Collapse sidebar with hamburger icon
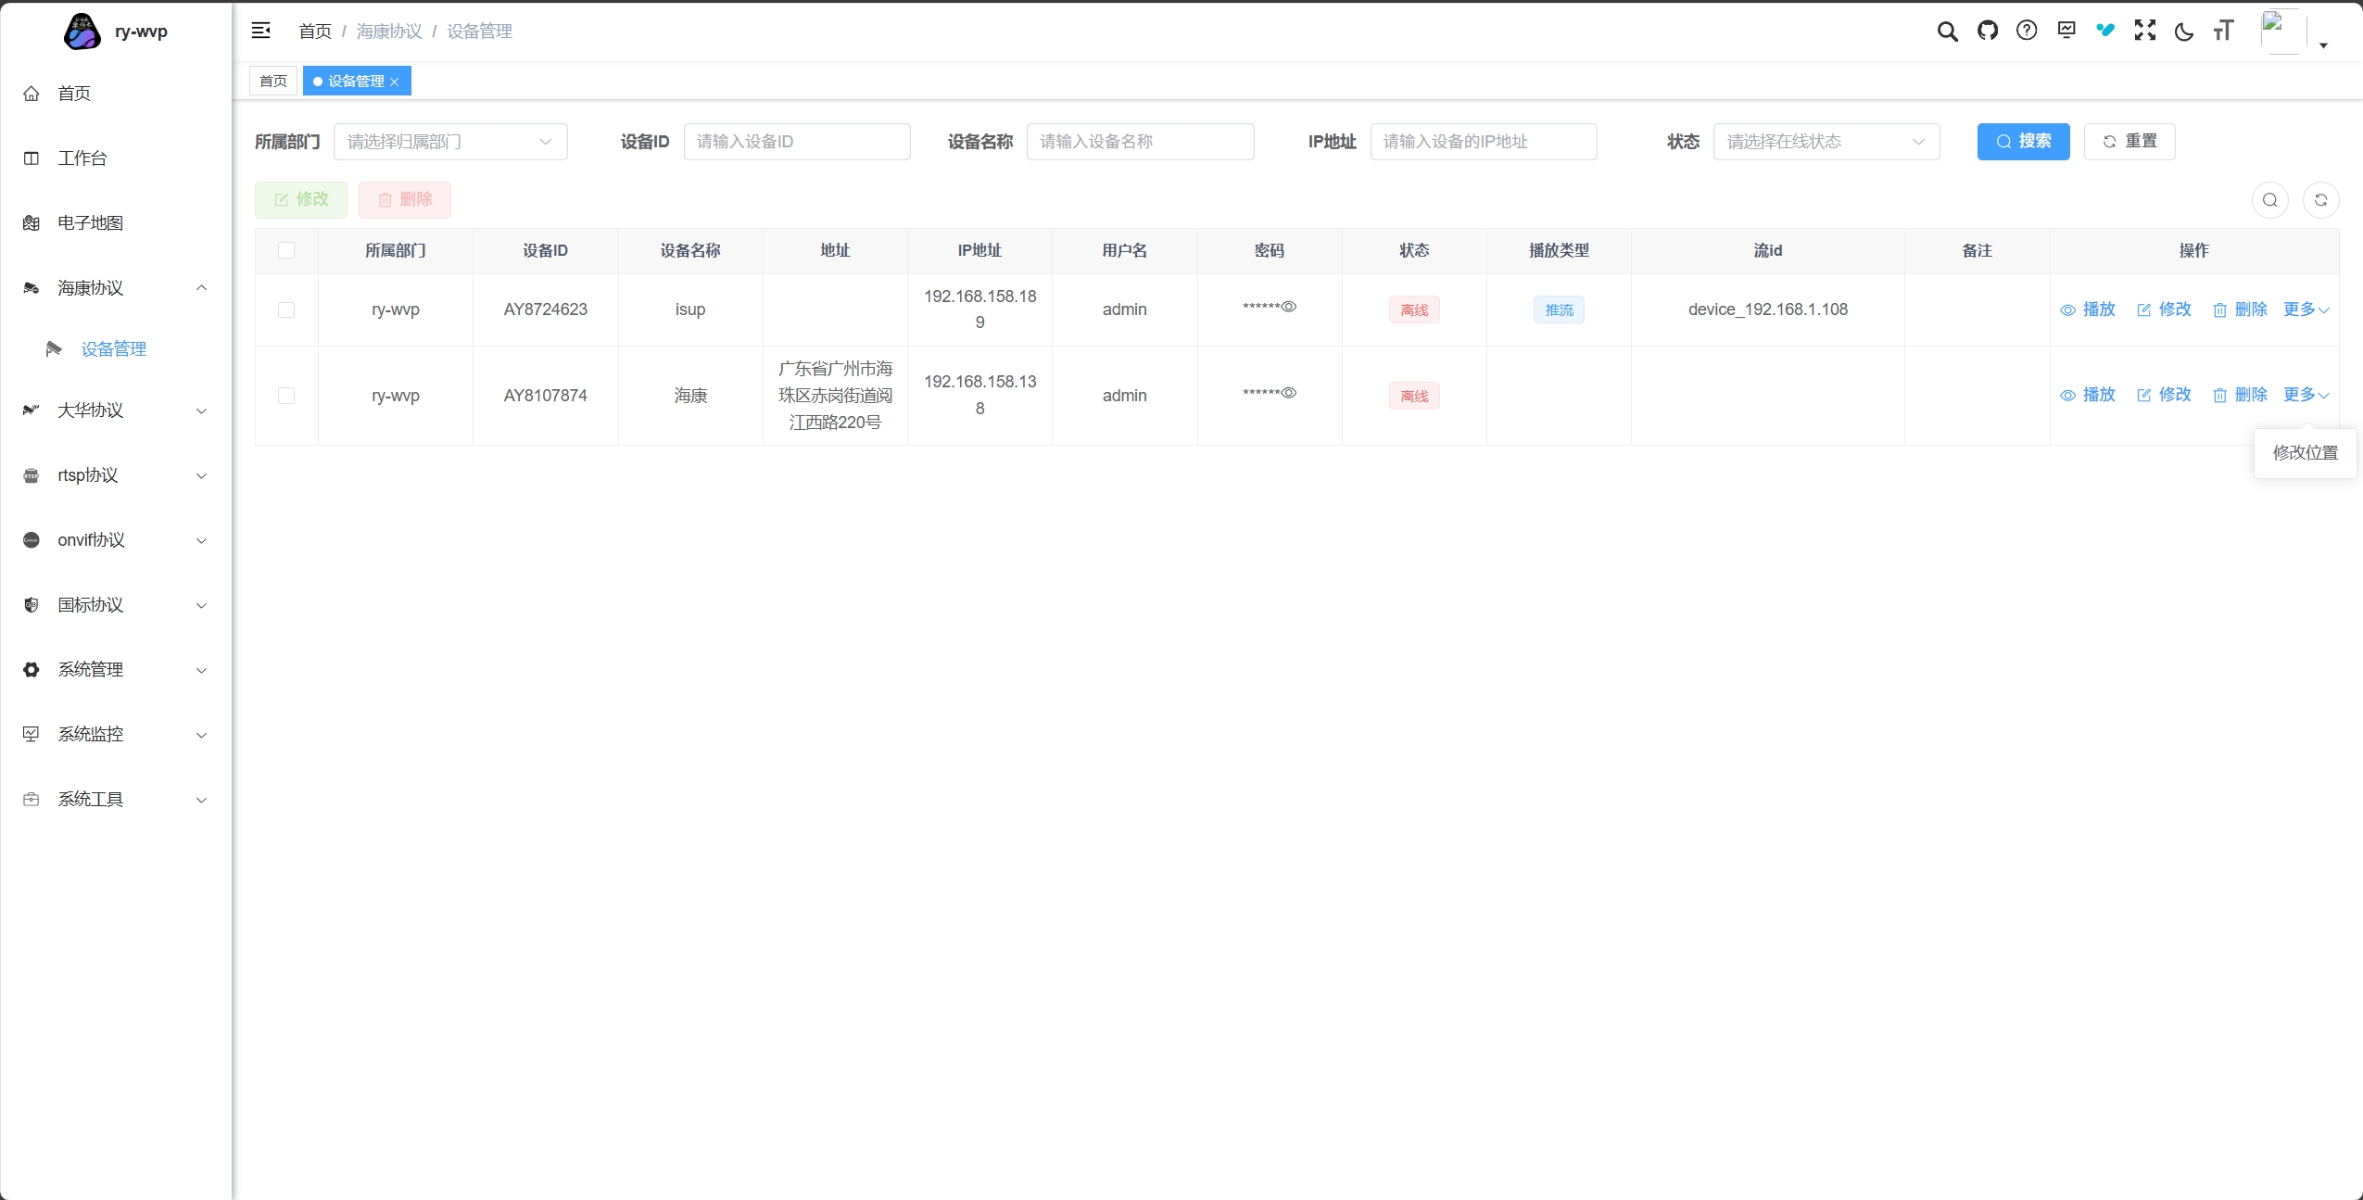This screenshot has width=2363, height=1200. pyautogui.click(x=261, y=31)
